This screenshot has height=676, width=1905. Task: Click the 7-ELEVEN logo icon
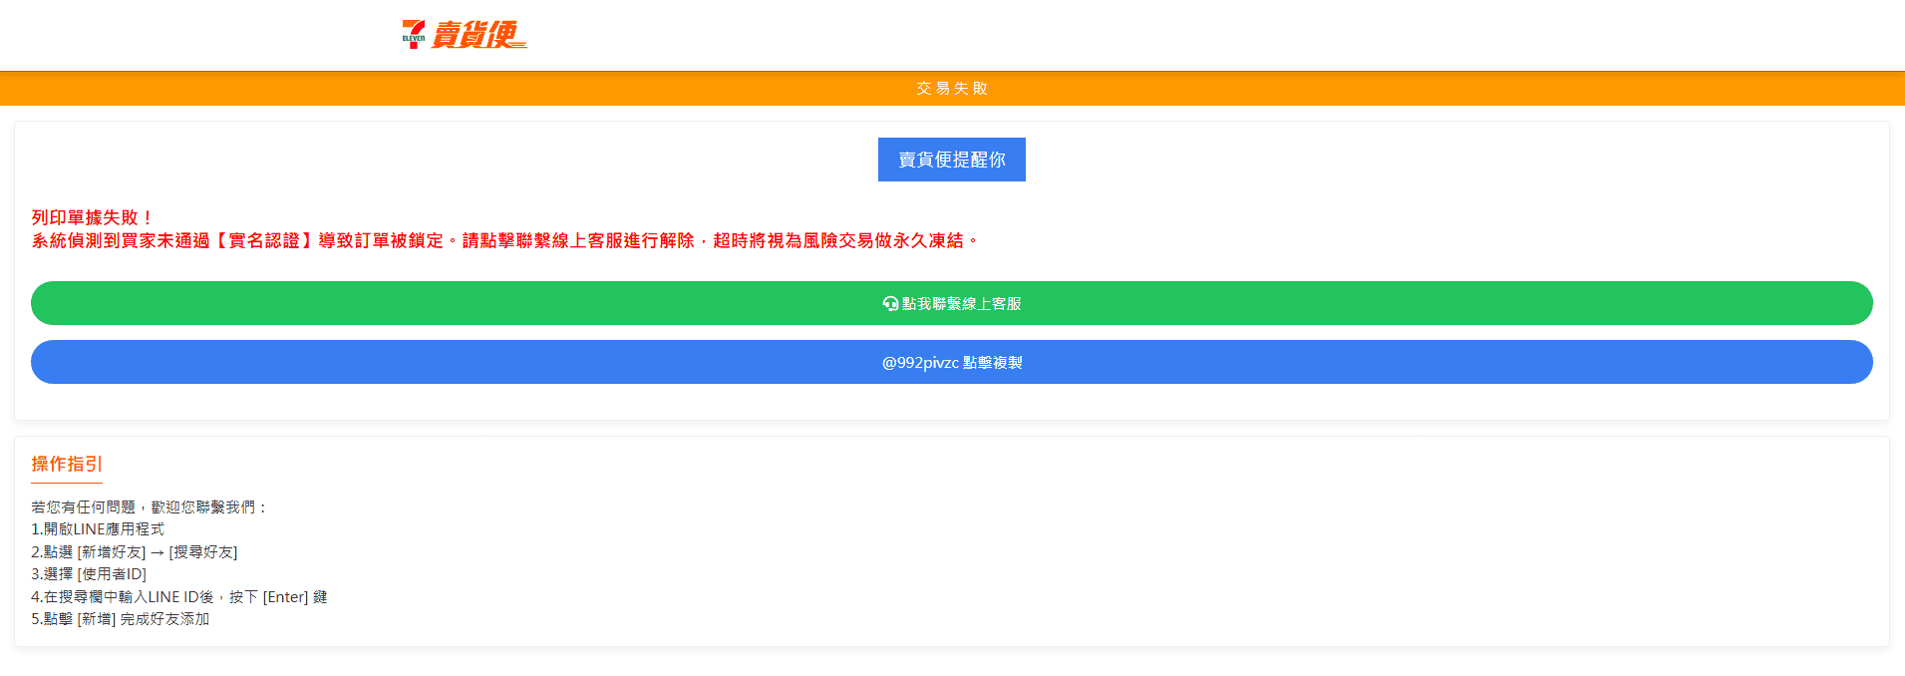[x=413, y=35]
